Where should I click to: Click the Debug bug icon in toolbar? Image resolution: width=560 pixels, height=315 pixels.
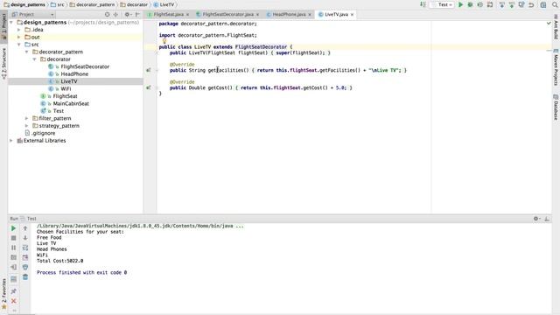tap(471, 4)
